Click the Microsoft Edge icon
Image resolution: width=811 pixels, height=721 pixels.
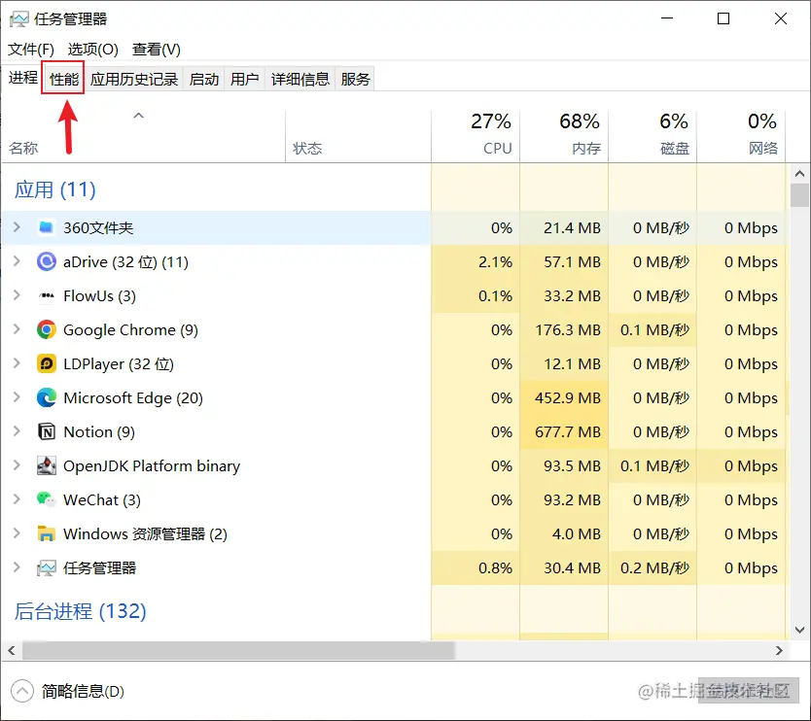point(46,398)
